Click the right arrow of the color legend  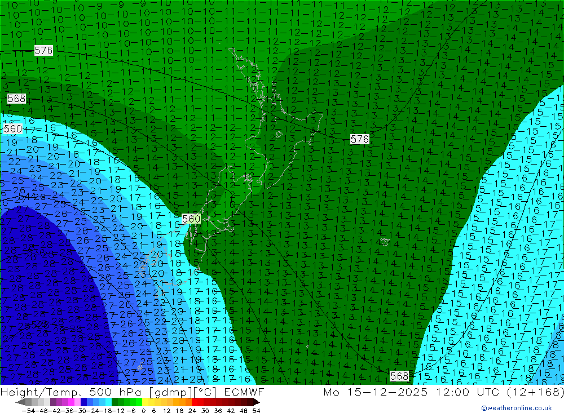coord(256,402)
